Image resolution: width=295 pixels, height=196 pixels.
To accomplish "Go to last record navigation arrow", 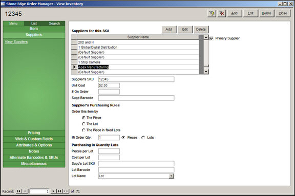I will pos(59,191).
